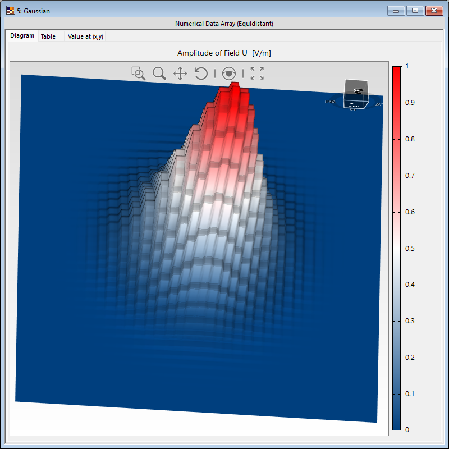Open the Value at (x,y) tab

point(85,36)
